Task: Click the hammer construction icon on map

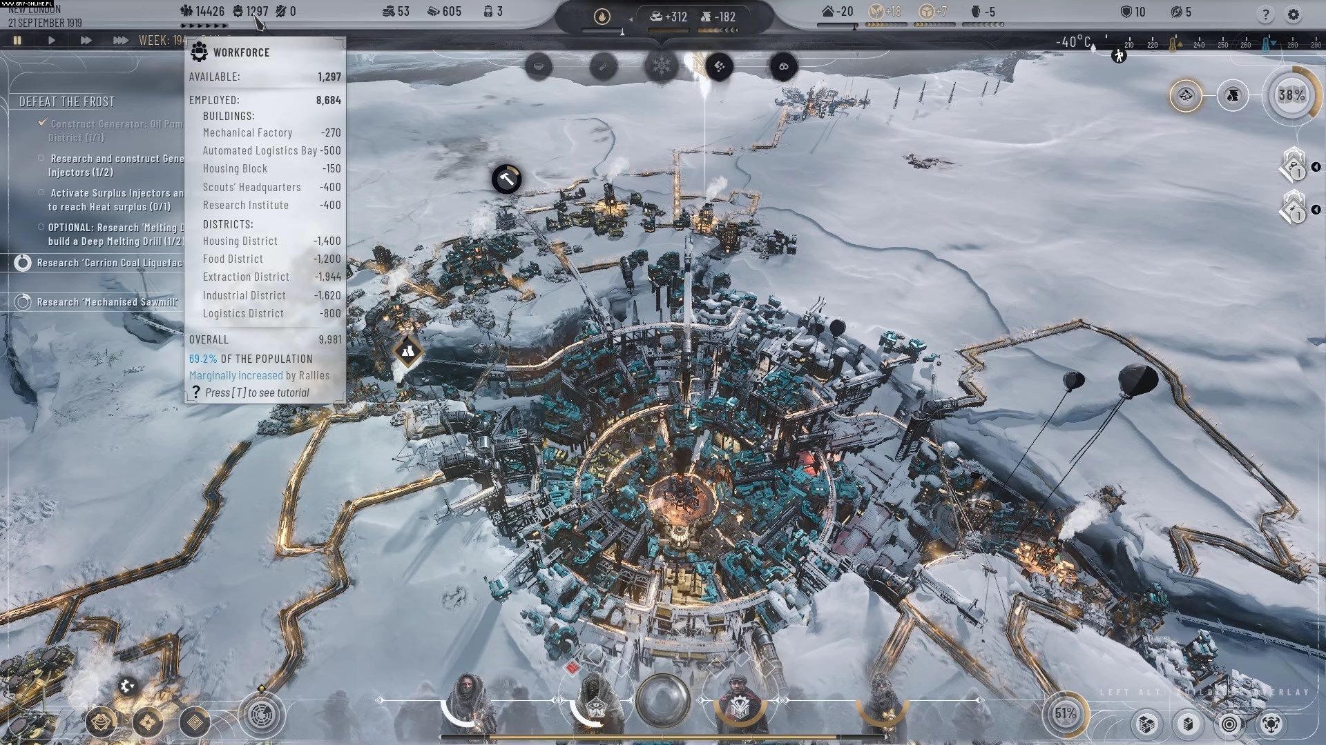Action: (x=507, y=179)
